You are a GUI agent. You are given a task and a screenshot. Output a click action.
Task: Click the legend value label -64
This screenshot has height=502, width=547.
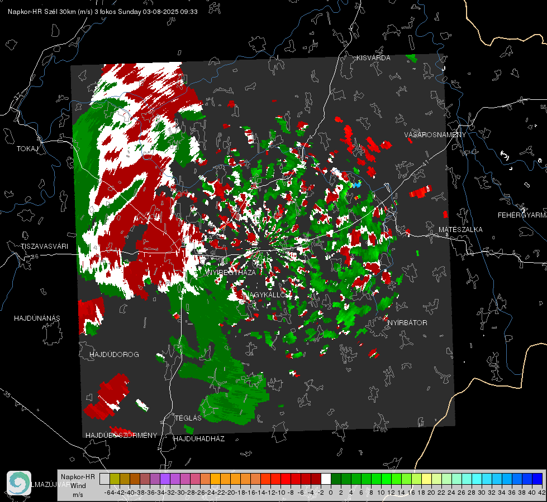pos(109,493)
